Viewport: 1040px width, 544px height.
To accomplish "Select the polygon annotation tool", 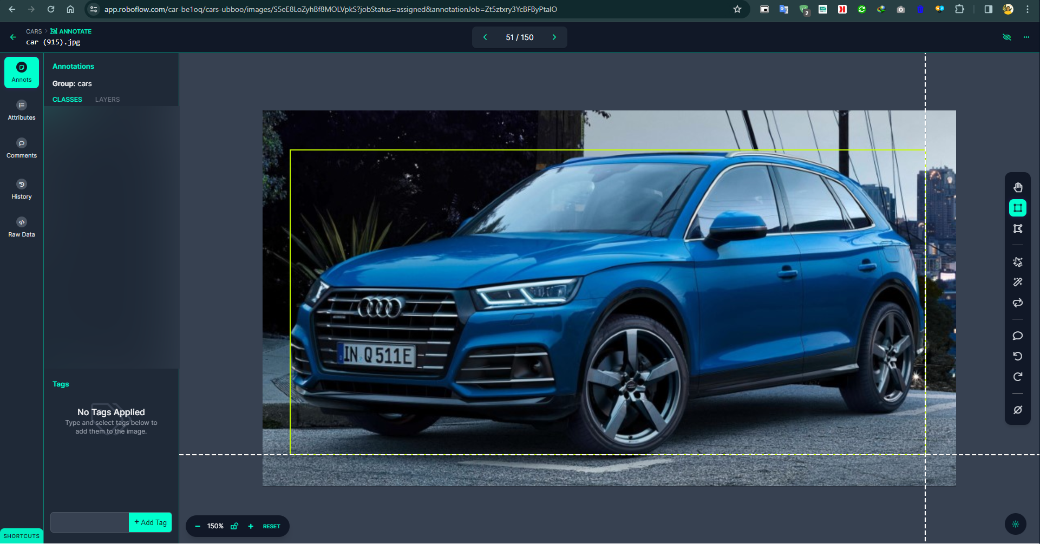I will point(1018,228).
